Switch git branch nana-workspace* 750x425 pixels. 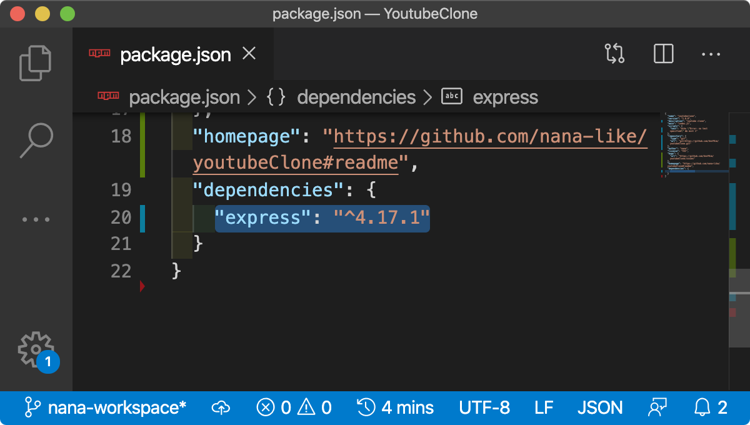[x=105, y=408]
